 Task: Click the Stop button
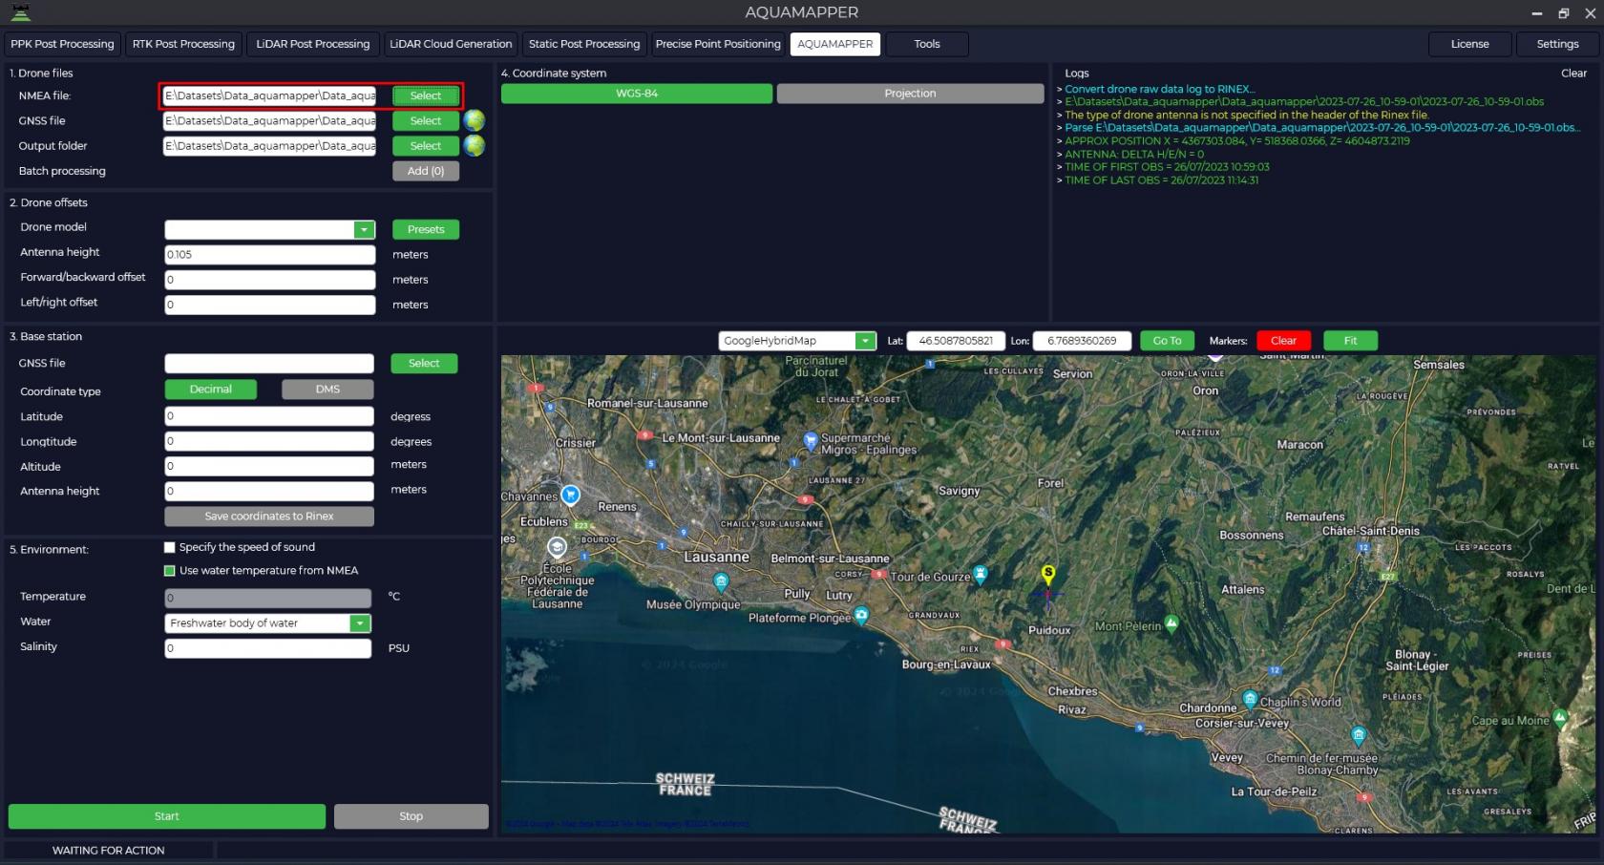click(412, 816)
